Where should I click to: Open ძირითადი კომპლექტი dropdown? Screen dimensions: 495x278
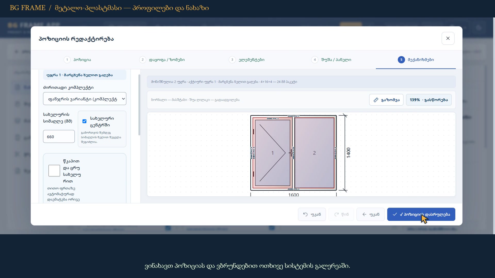tap(85, 99)
